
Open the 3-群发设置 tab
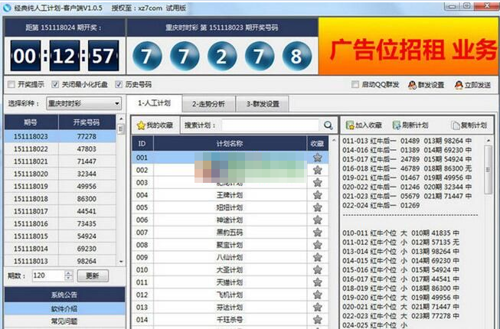[x=262, y=103]
